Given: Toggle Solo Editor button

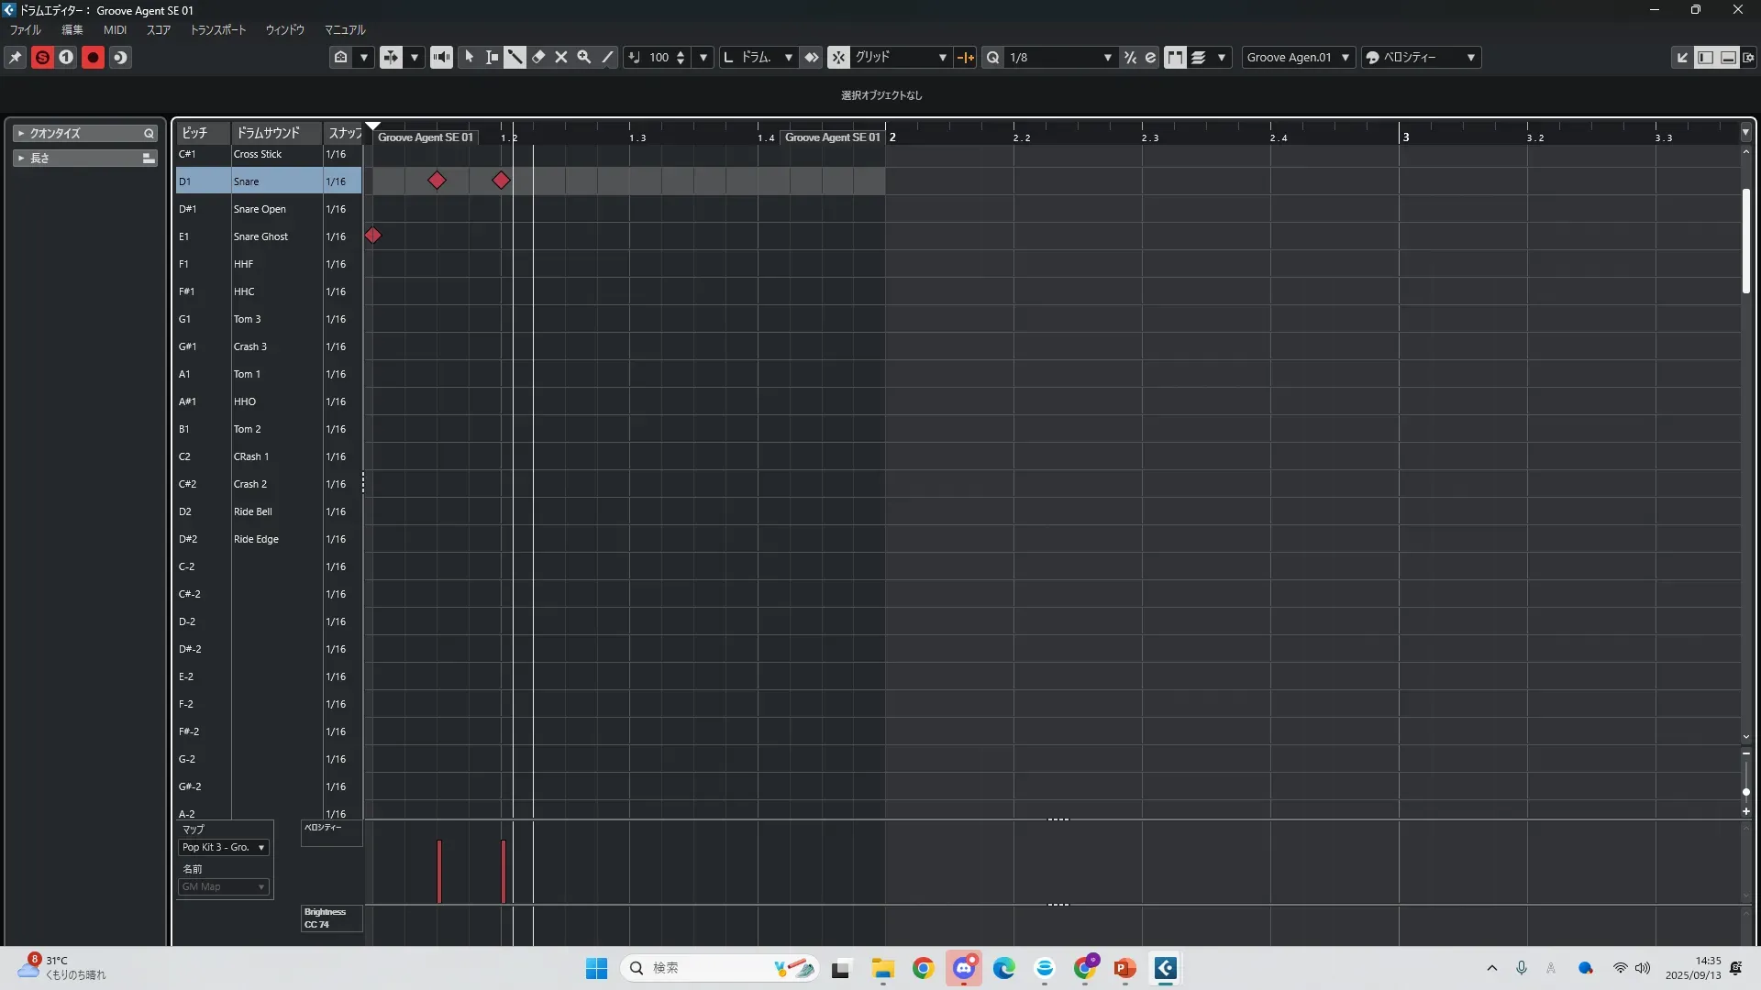Looking at the screenshot, I should coord(42,57).
